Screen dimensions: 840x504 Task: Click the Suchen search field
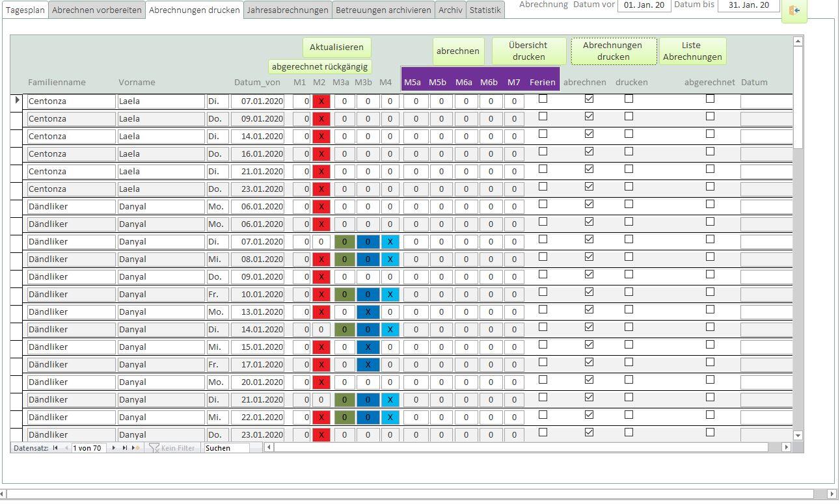[226, 448]
